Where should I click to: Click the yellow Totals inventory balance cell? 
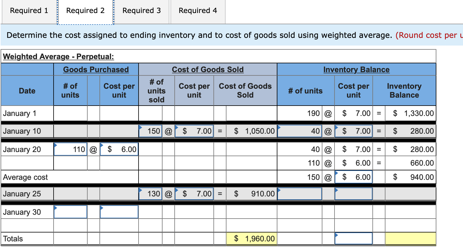click(x=410, y=238)
